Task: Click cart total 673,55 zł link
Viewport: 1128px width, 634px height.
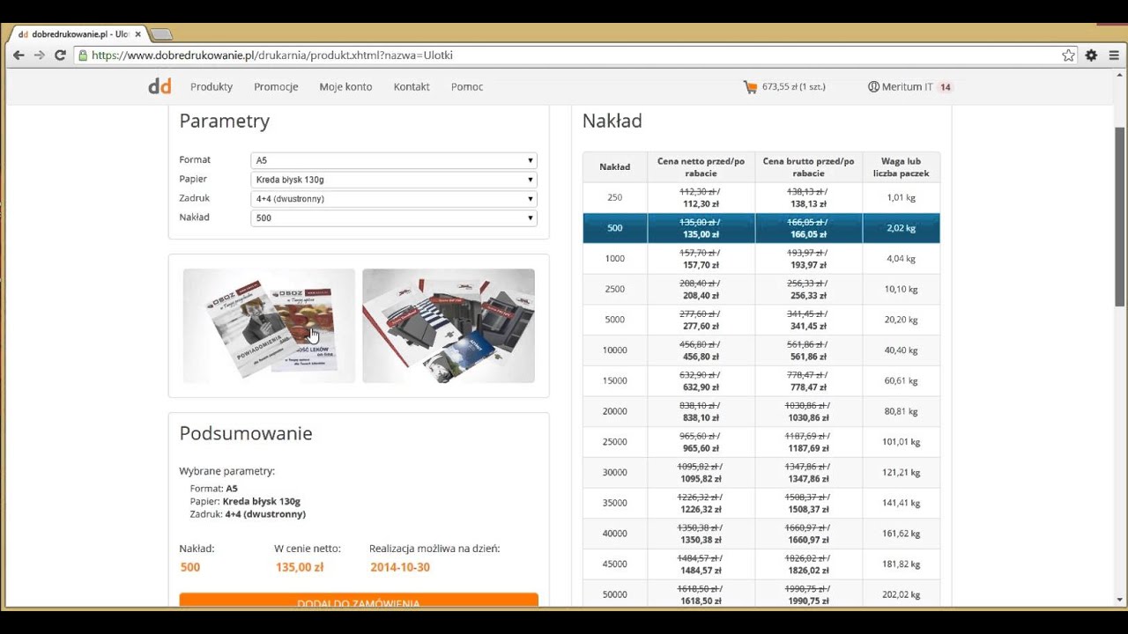Action: 793,87
